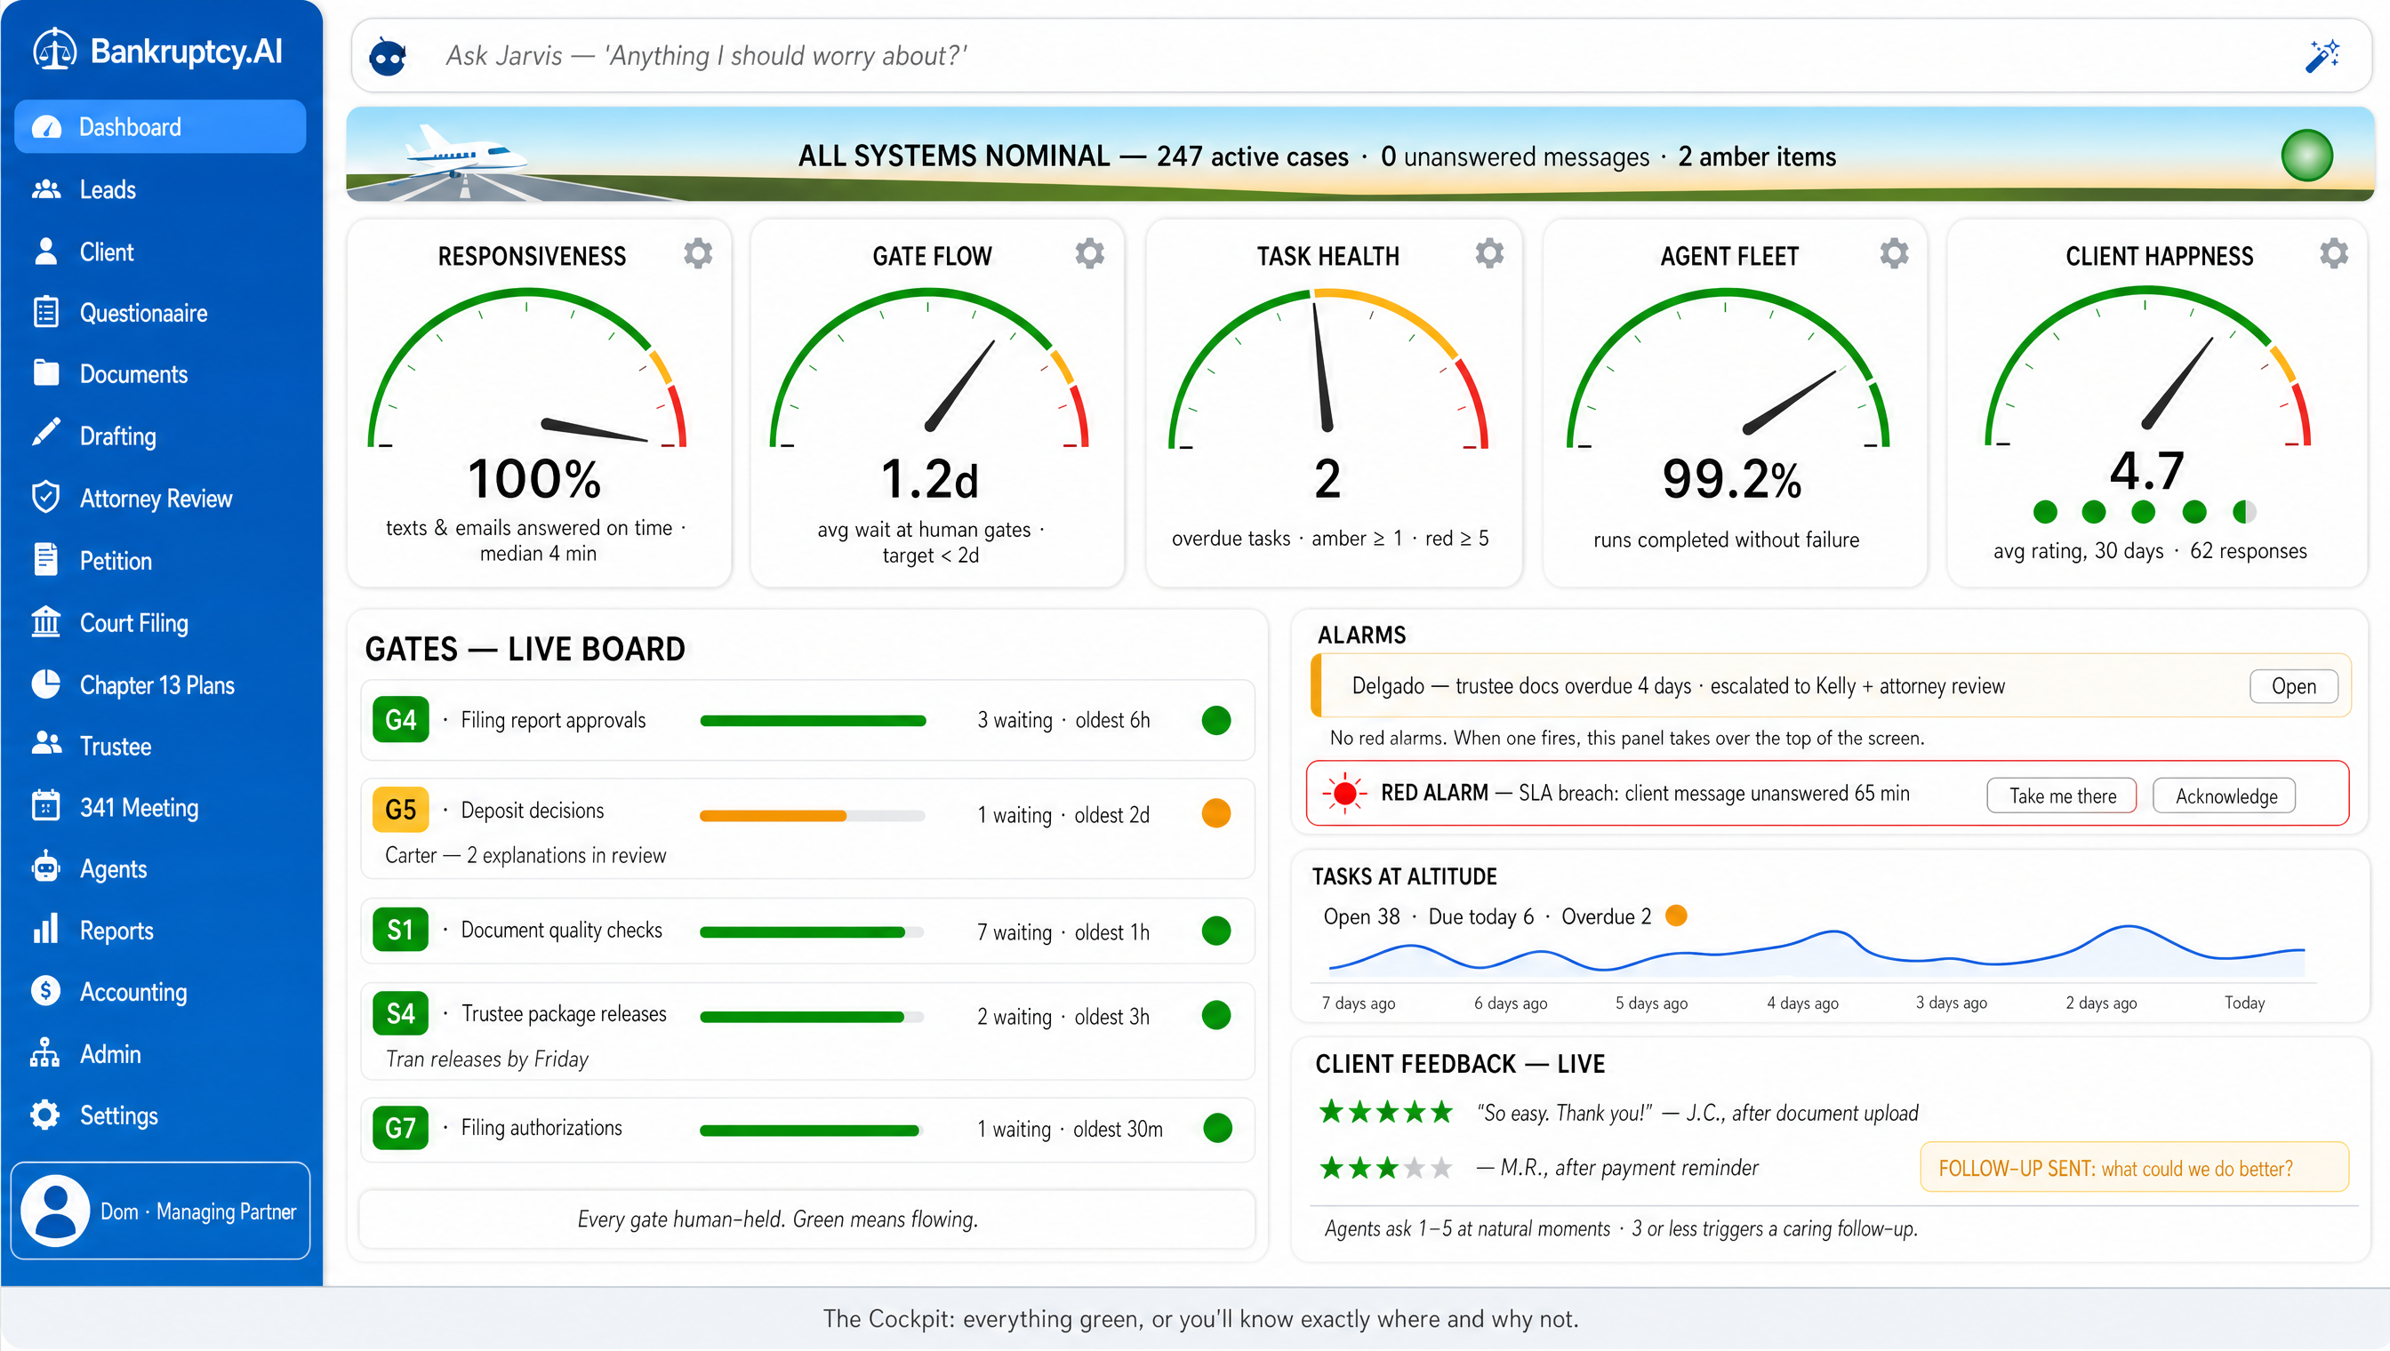This screenshot has width=2390, height=1351.
Task: Click the S4 gate badge
Action: [400, 1012]
